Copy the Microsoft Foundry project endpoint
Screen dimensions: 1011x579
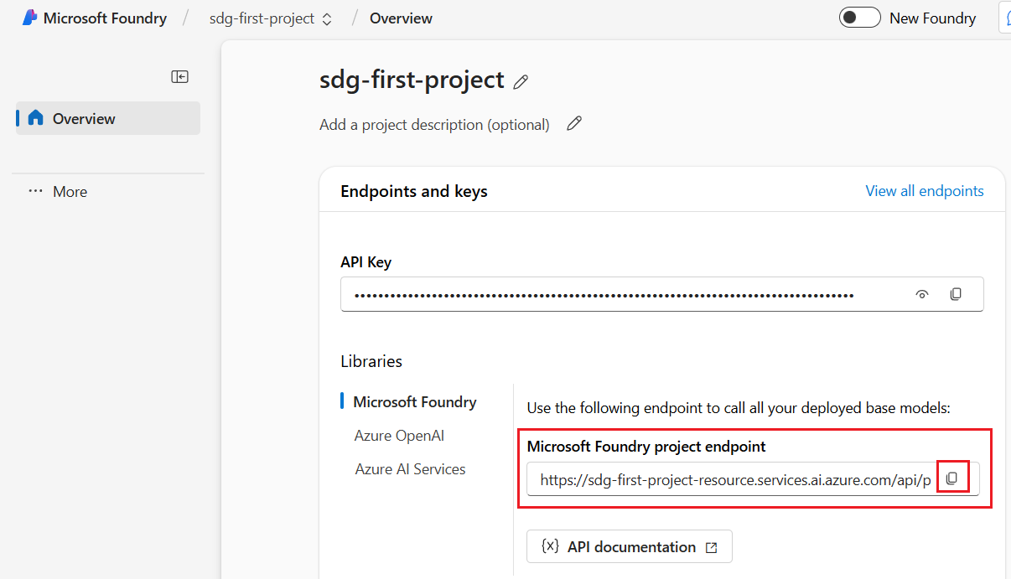pos(952,478)
